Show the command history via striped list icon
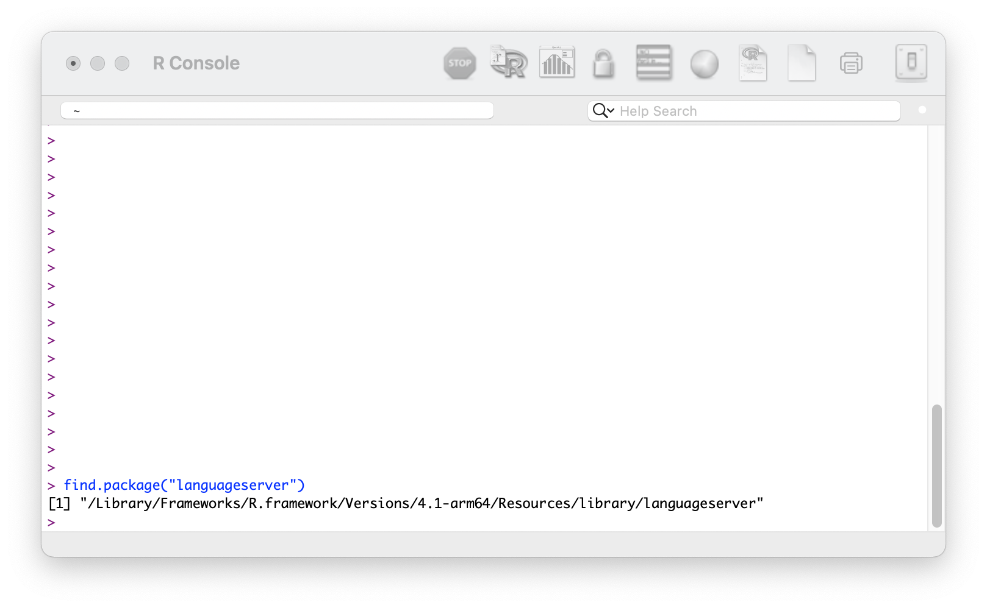 pos(653,62)
